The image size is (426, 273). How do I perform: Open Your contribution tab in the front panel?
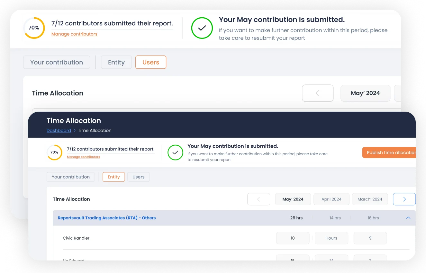click(x=71, y=177)
